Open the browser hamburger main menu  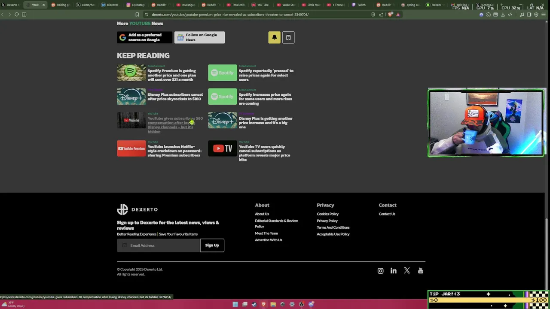point(544,15)
